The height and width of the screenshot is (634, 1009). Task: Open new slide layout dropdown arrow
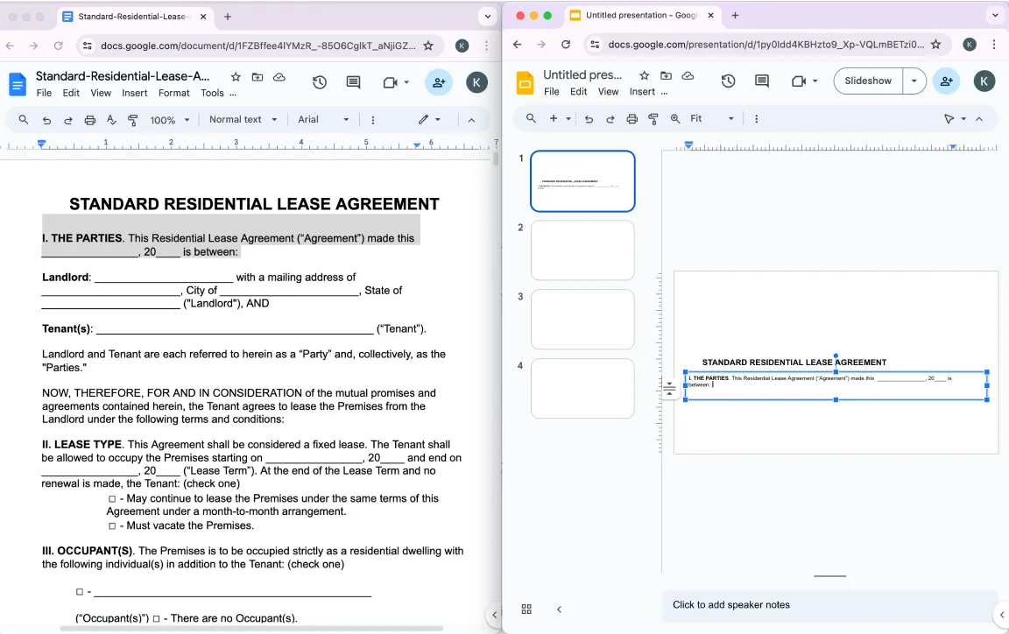[x=568, y=118]
